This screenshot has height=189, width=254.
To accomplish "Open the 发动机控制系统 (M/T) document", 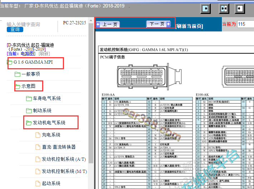I will coord(64,171).
